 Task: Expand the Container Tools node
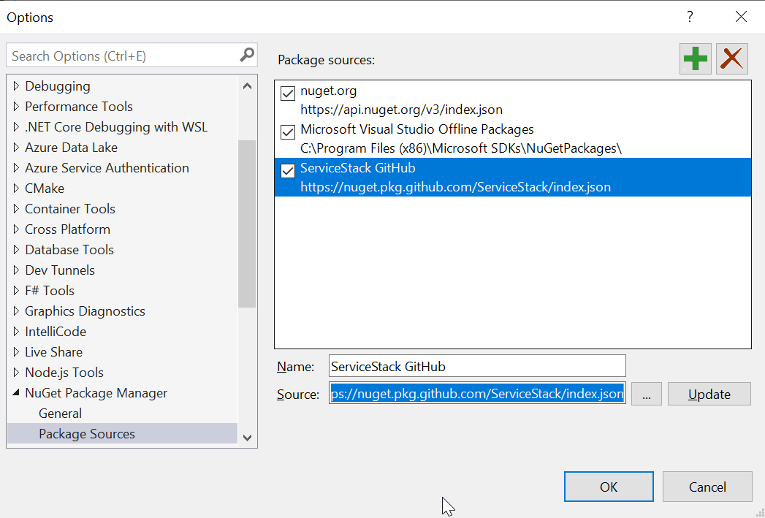tap(16, 209)
